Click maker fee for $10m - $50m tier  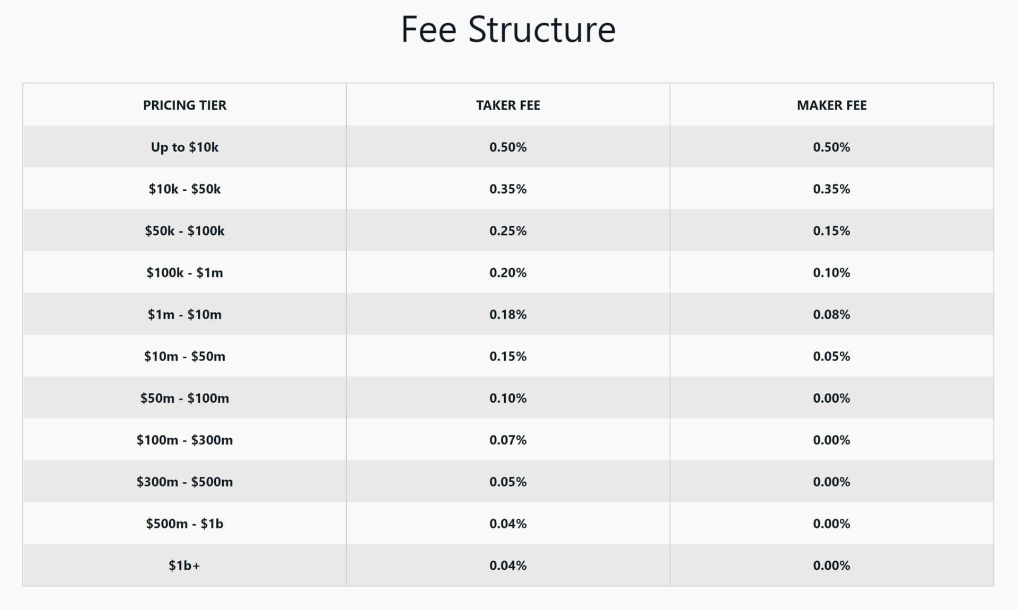click(831, 356)
